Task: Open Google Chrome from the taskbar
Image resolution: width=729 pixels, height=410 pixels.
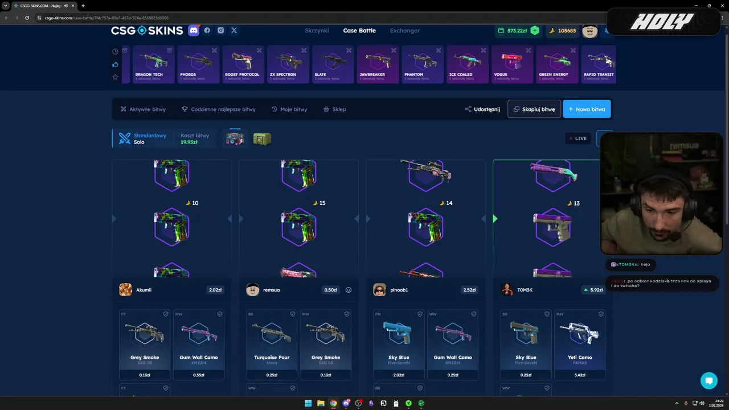Action: [x=333, y=403]
